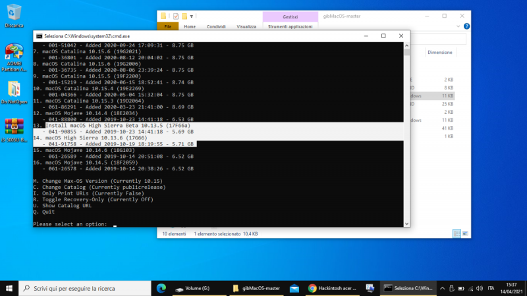Show hidden system tray icons
527x296 pixels.
[442, 288]
